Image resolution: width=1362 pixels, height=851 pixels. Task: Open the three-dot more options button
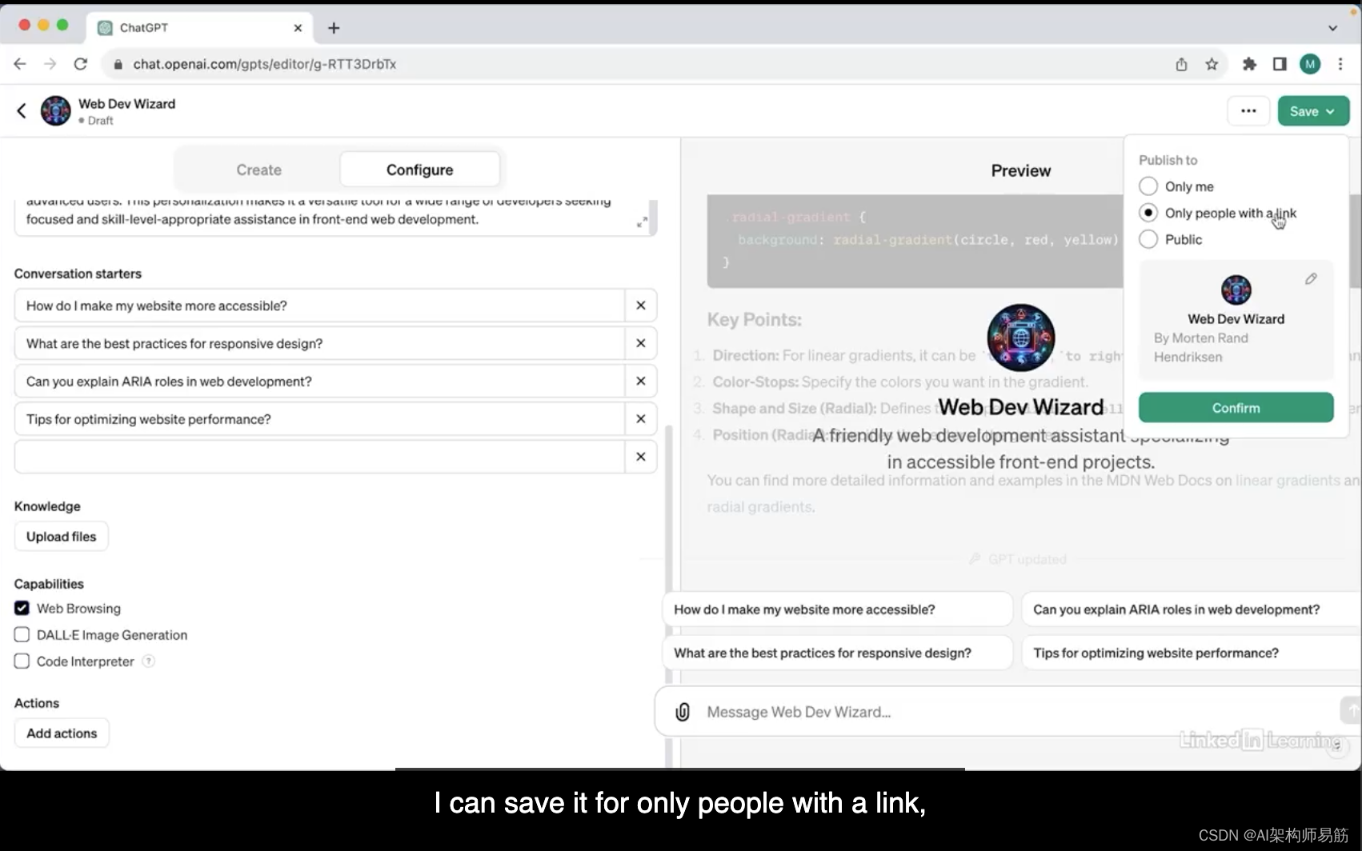click(x=1248, y=111)
